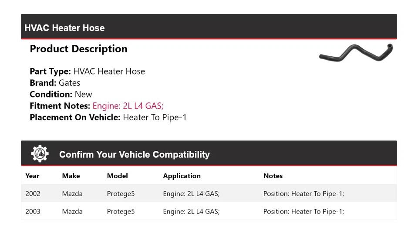Select the 2002 year cell
Screen dimensions: 418x234
(x=33, y=193)
